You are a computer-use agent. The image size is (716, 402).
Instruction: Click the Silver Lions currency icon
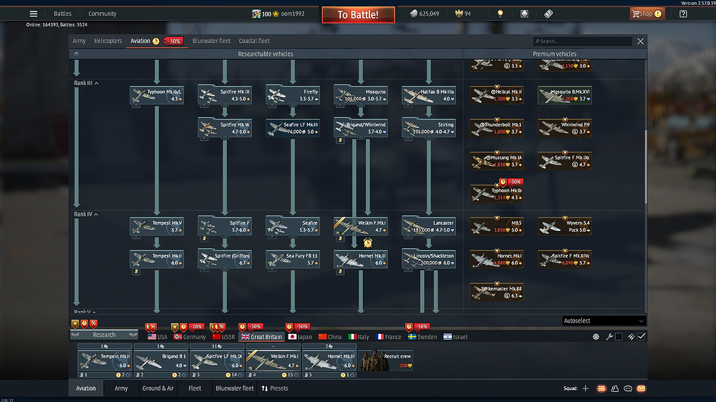tap(414, 14)
